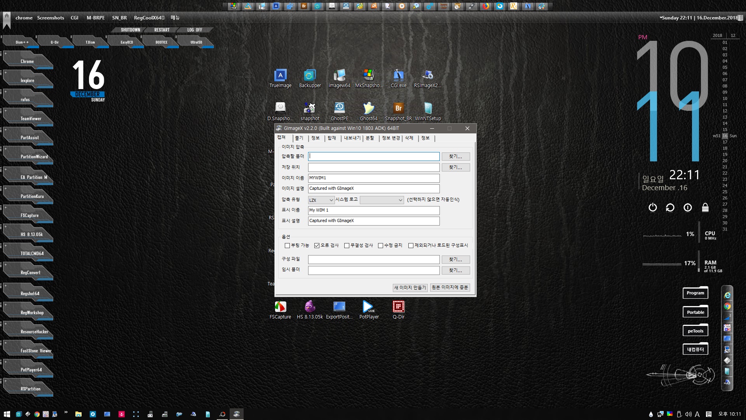Viewport: 746px width, 420px height.
Task: Open 시스템 로고 dropdown
Action: 382,200
